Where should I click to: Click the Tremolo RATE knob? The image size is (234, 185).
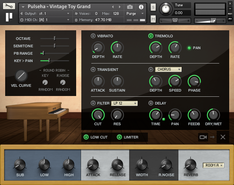point(175,48)
